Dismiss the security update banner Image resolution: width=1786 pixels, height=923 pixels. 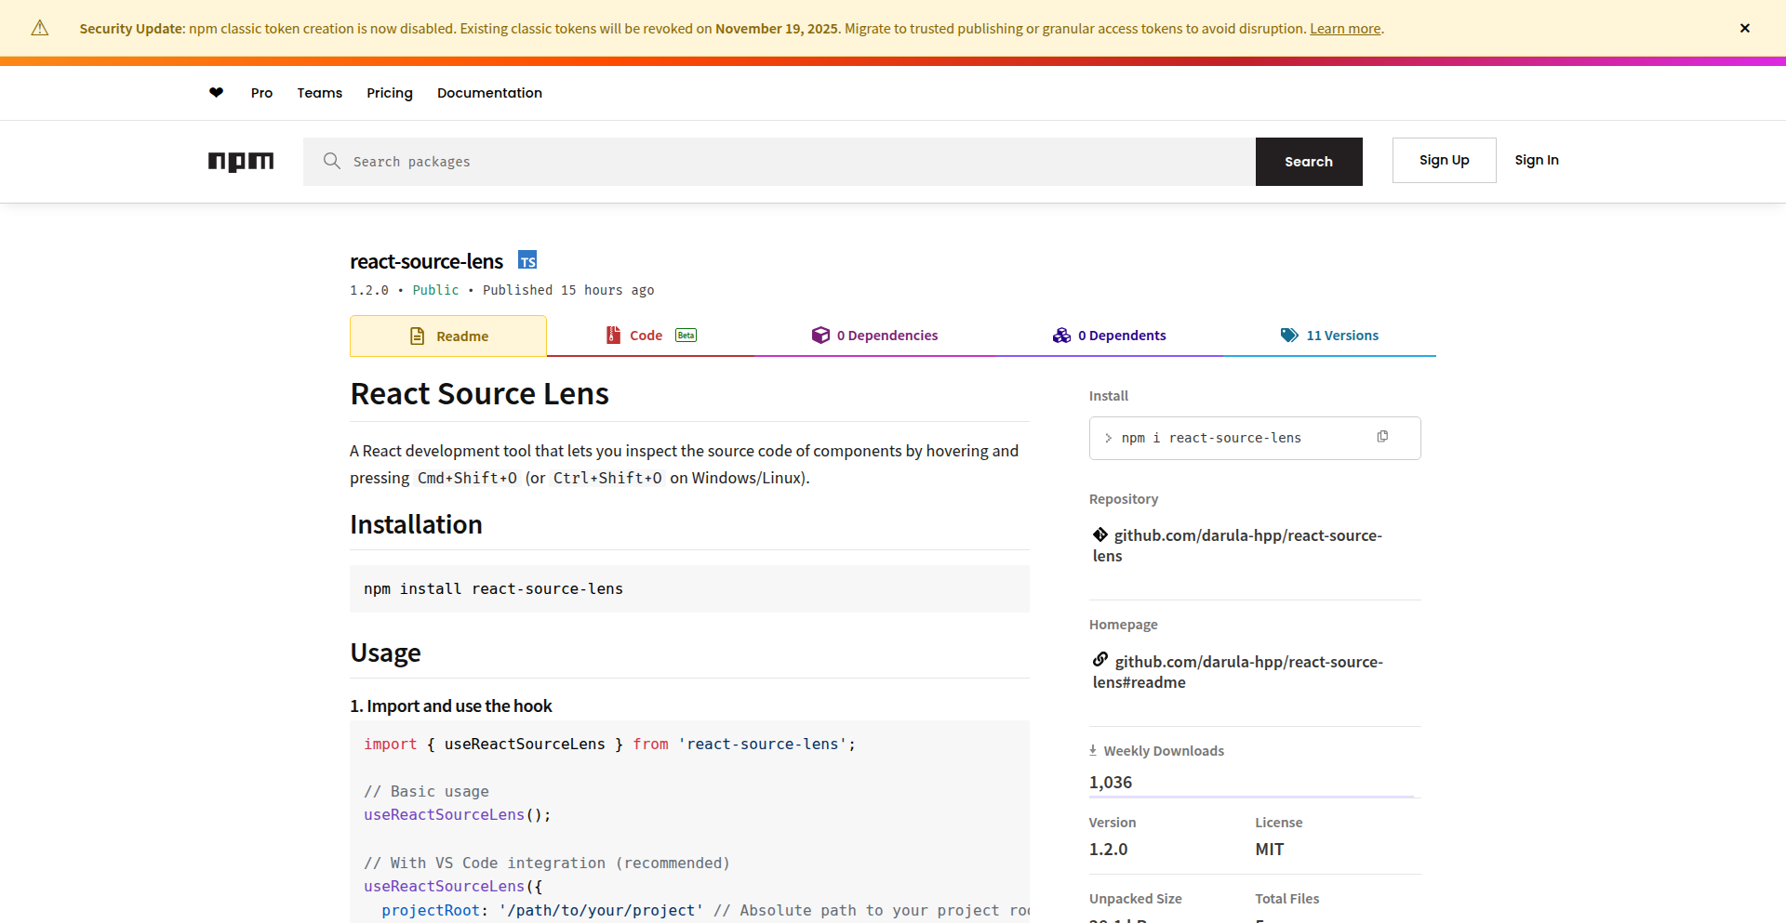[x=1744, y=28]
